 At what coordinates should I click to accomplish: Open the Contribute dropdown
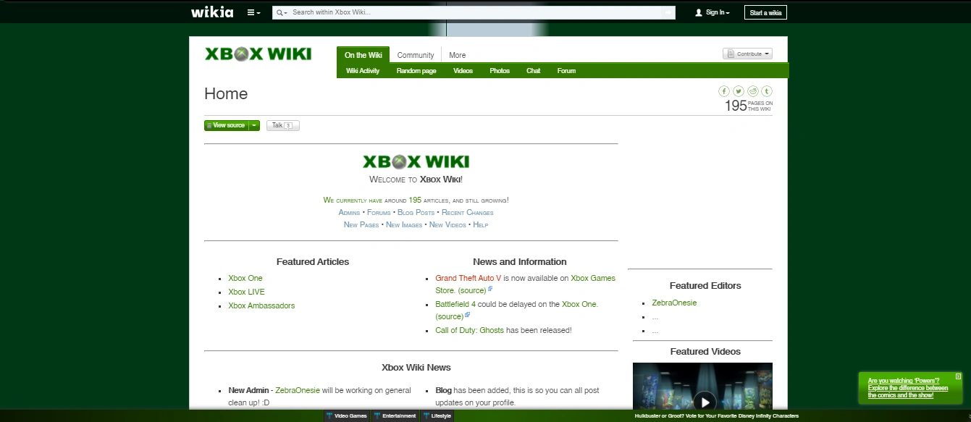click(x=747, y=54)
